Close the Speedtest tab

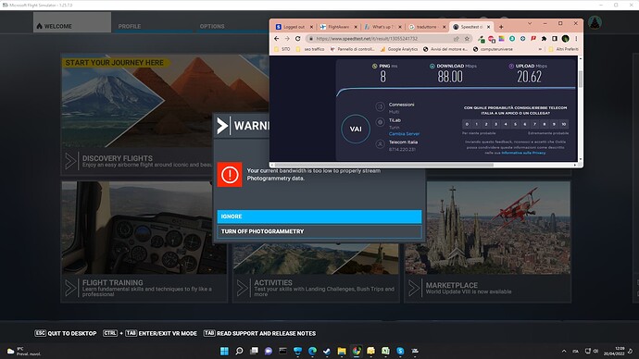click(488, 27)
